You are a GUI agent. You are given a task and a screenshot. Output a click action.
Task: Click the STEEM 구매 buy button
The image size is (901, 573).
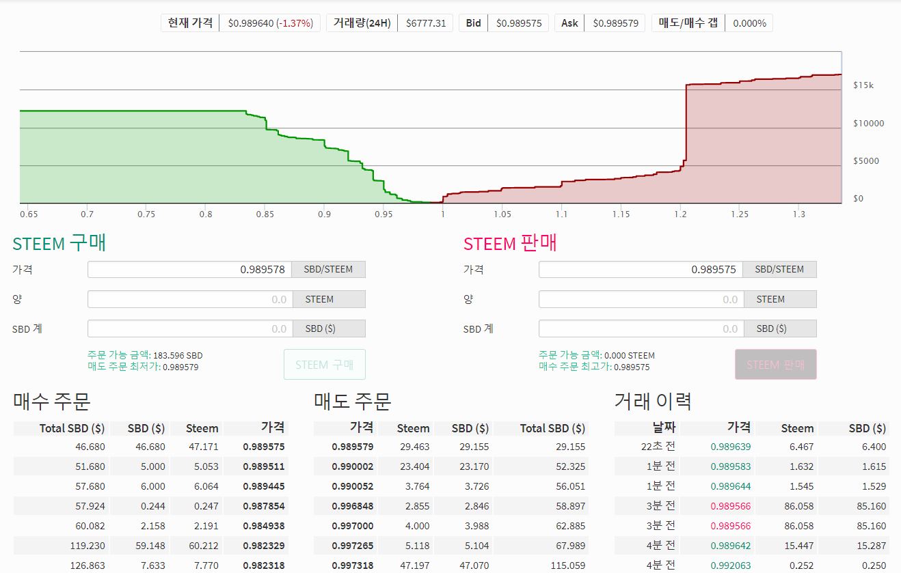(x=325, y=364)
